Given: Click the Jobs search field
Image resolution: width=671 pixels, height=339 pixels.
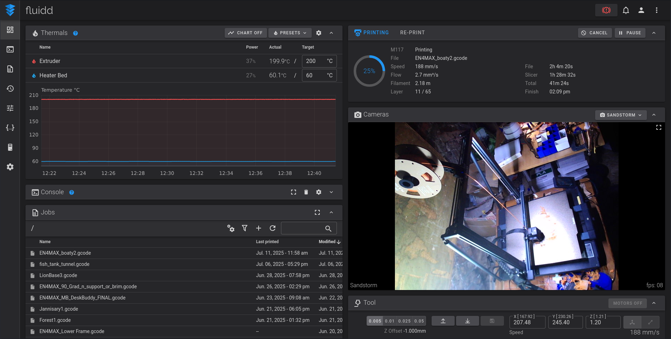Looking at the screenshot, I should click(x=309, y=228).
